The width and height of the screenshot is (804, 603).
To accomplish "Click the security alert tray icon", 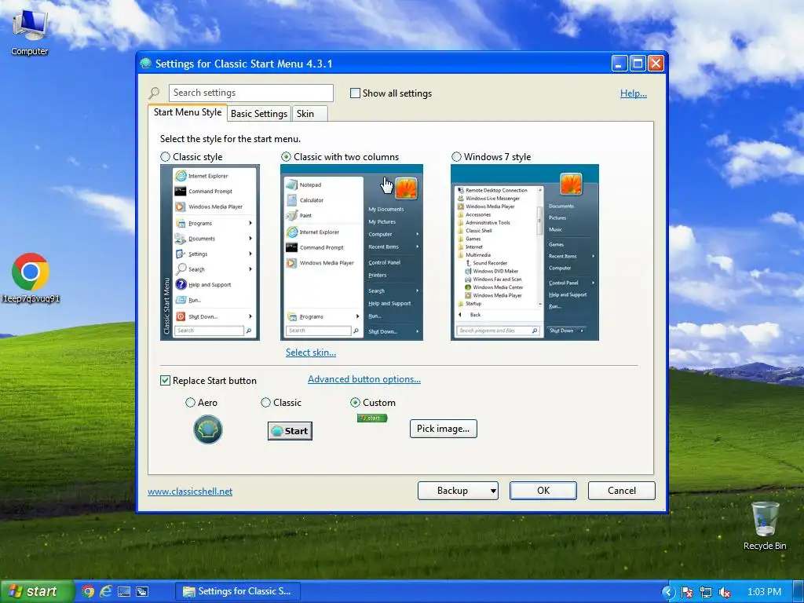I will click(687, 592).
